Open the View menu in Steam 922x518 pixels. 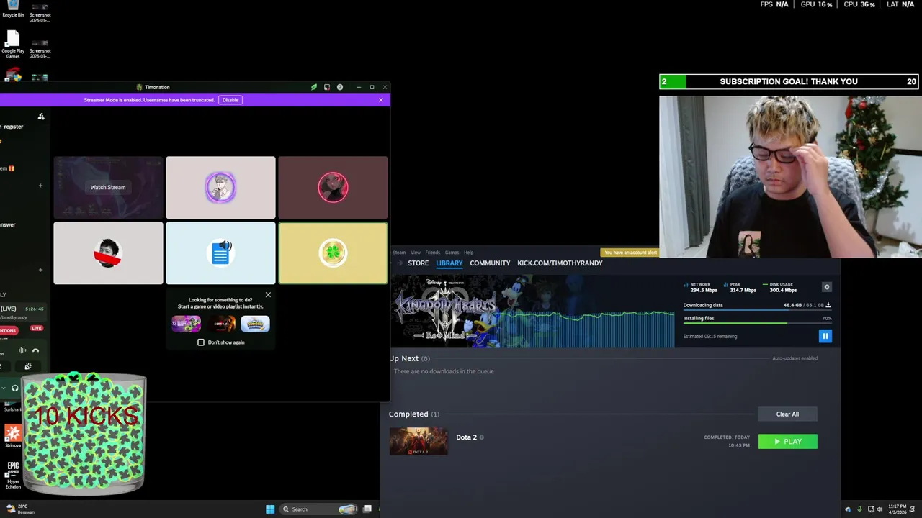point(416,253)
